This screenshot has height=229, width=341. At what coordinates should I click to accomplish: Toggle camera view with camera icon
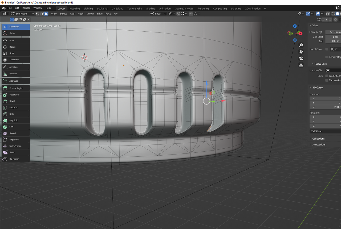301,58
